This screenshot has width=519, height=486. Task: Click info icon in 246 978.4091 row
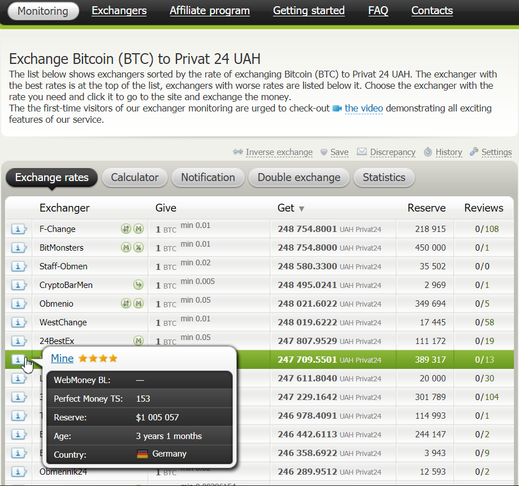pyautogui.click(x=18, y=415)
